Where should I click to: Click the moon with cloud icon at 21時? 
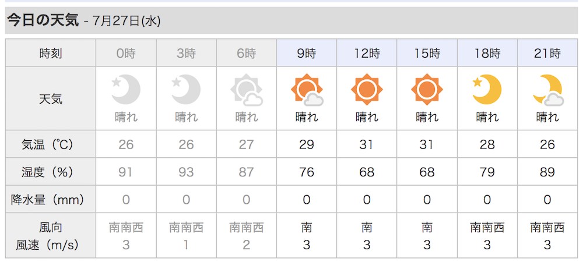point(547,91)
